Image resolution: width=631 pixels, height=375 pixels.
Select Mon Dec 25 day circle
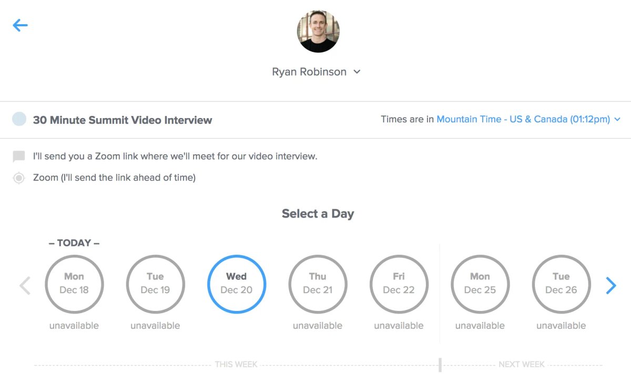480,284
